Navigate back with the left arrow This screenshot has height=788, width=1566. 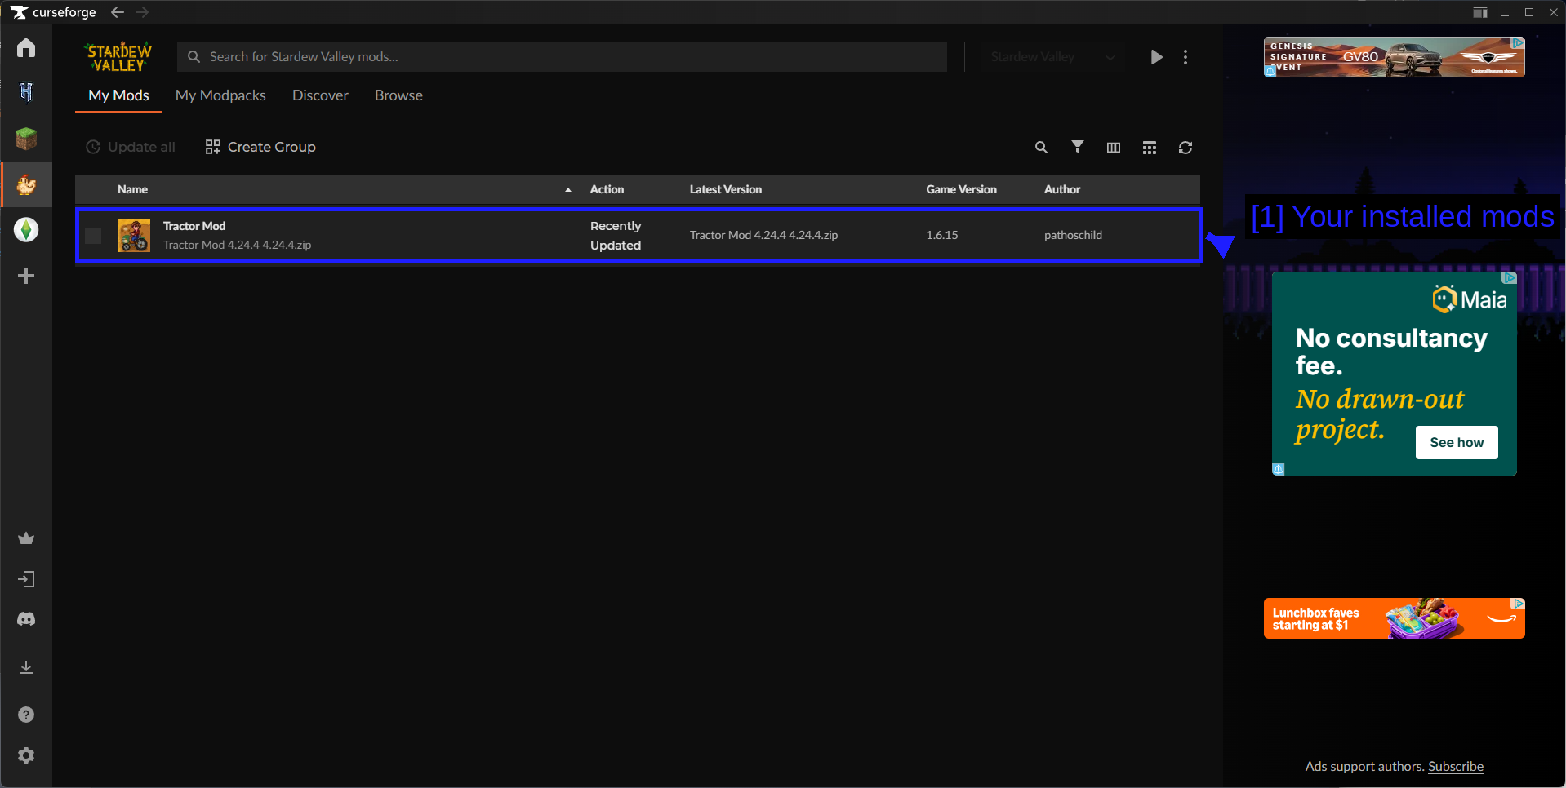click(118, 12)
